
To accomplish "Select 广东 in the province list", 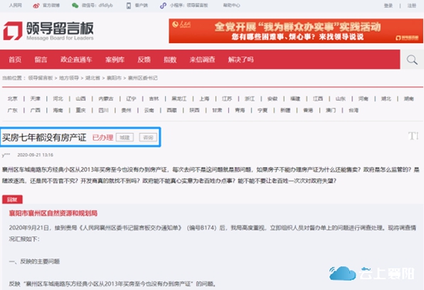I will [12, 110].
